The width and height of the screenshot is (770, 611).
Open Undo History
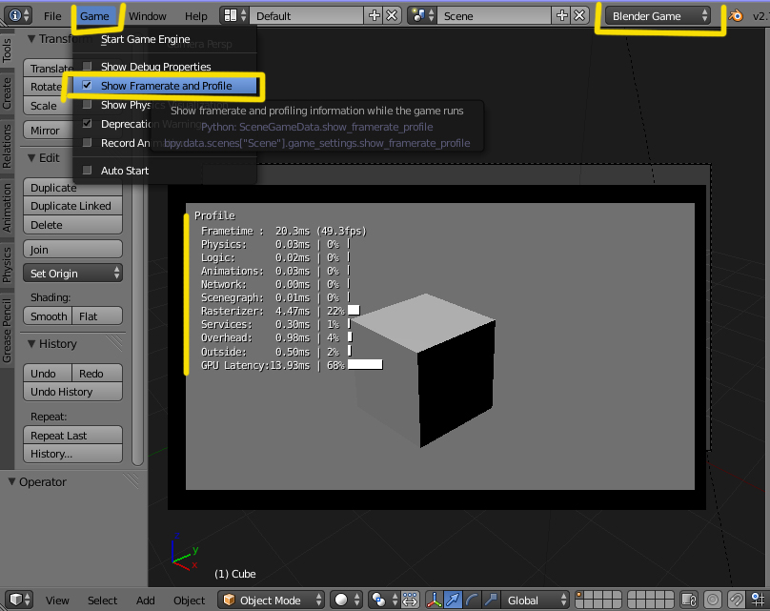click(x=72, y=392)
